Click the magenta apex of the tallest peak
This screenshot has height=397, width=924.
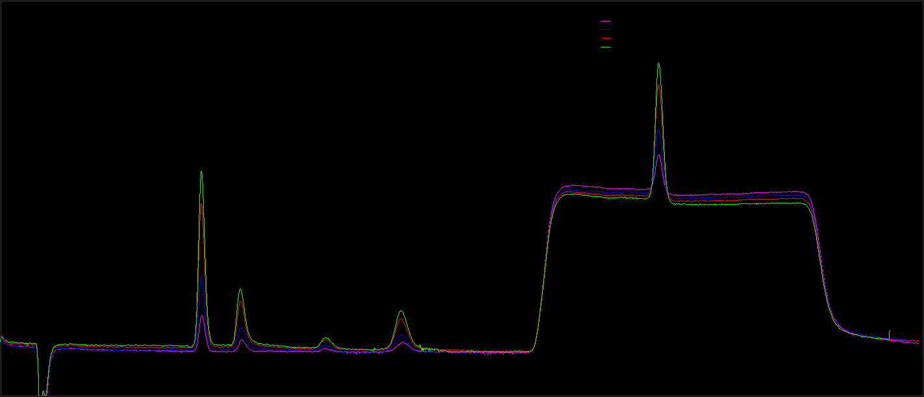coord(658,156)
